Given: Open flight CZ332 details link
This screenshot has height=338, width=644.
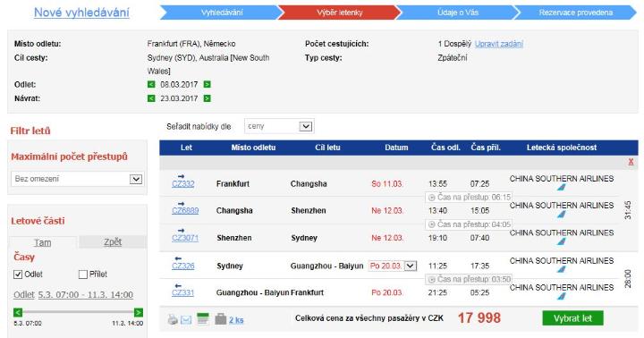Looking at the screenshot, I should 182,183.
